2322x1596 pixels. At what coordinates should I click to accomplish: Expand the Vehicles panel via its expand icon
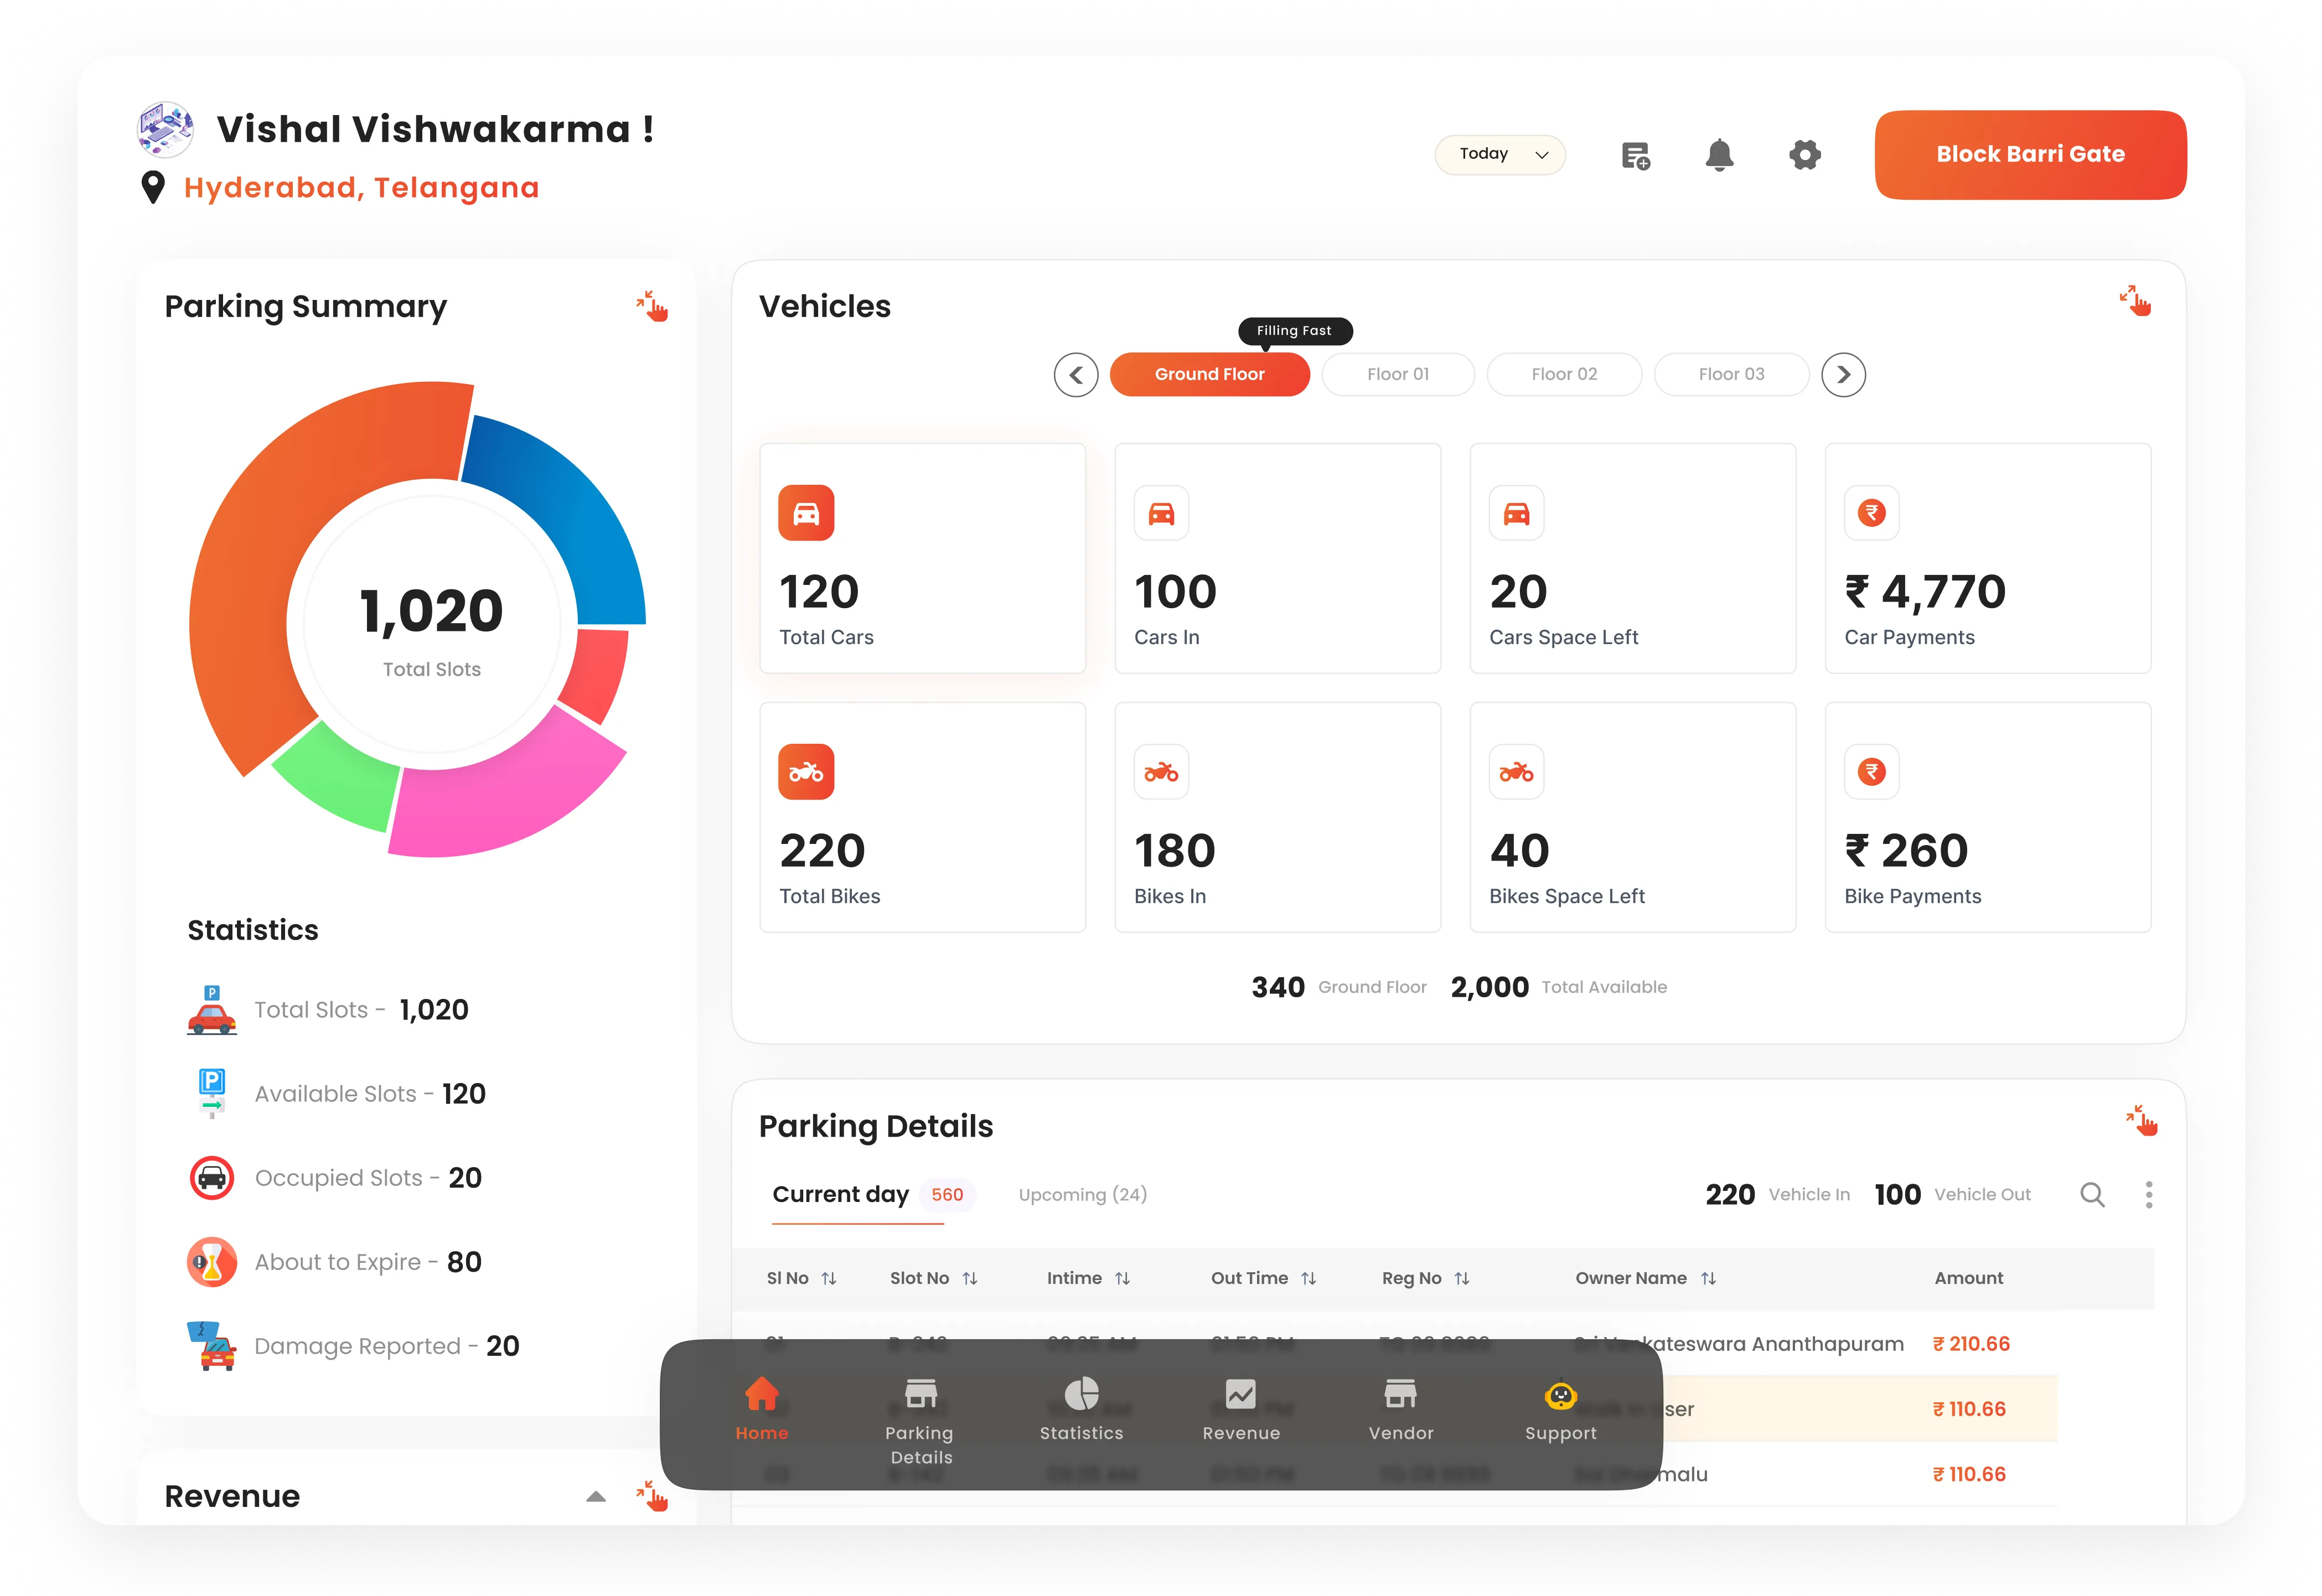tap(2136, 301)
